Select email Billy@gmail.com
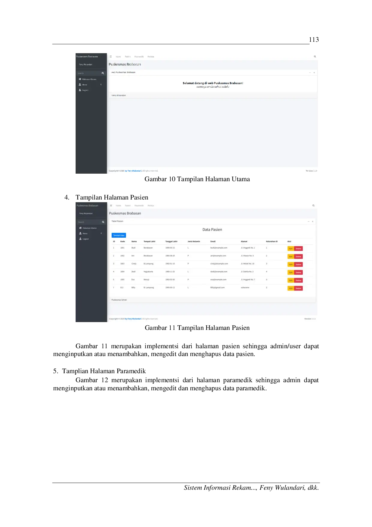The width and height of the screenshot is (372, 527). tap(217, 288)
